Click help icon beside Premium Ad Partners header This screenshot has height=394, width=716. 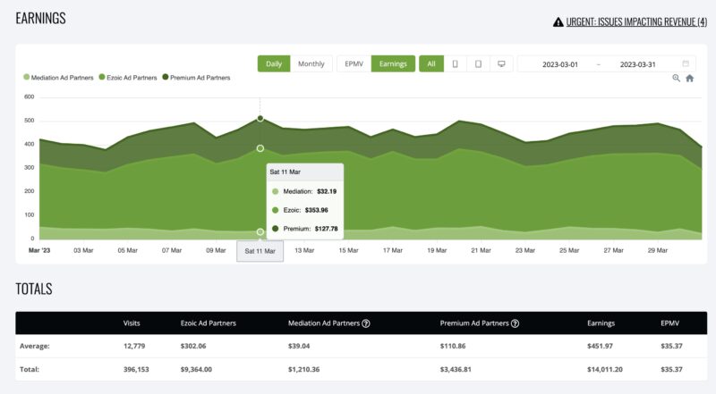coord(515,323)
